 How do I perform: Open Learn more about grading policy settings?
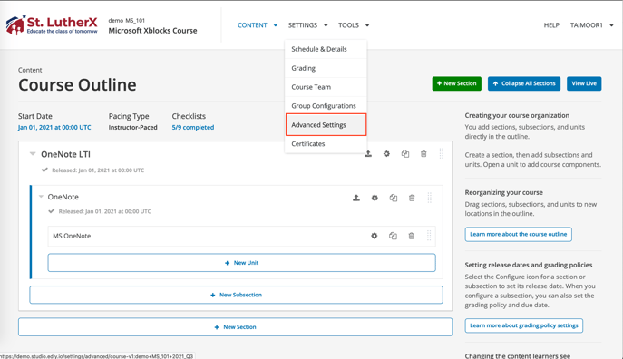523,325
